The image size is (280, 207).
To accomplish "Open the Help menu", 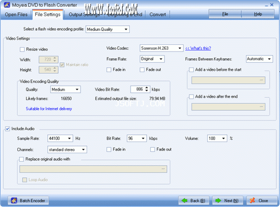I will click(x=258, y=14).
